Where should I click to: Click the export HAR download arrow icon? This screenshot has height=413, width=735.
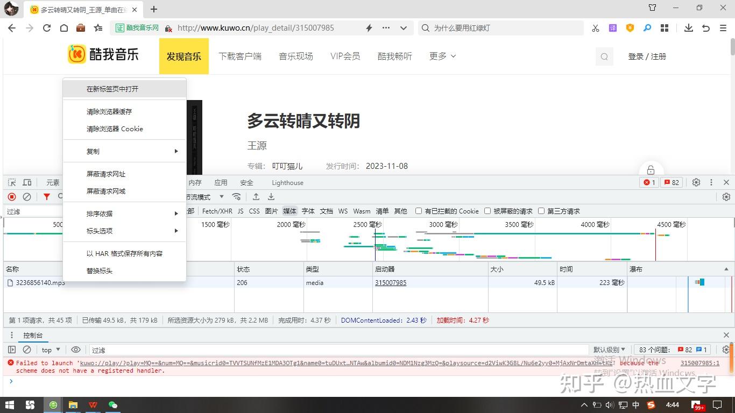[271, 197]
